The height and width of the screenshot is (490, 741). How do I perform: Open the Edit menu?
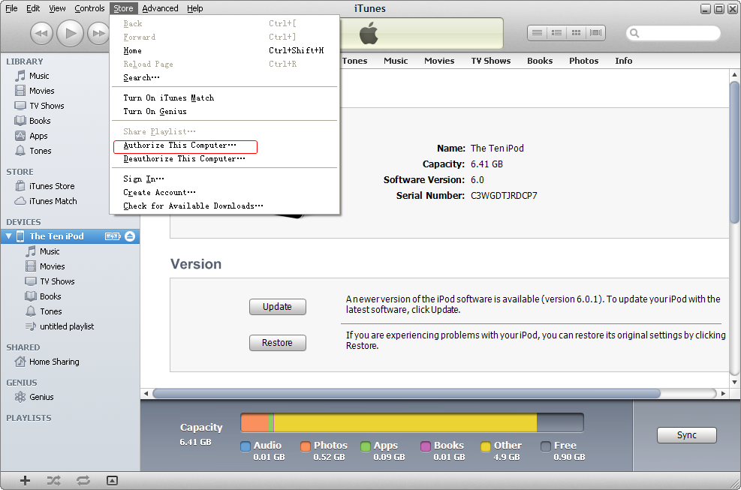click(x=33, y=8)
